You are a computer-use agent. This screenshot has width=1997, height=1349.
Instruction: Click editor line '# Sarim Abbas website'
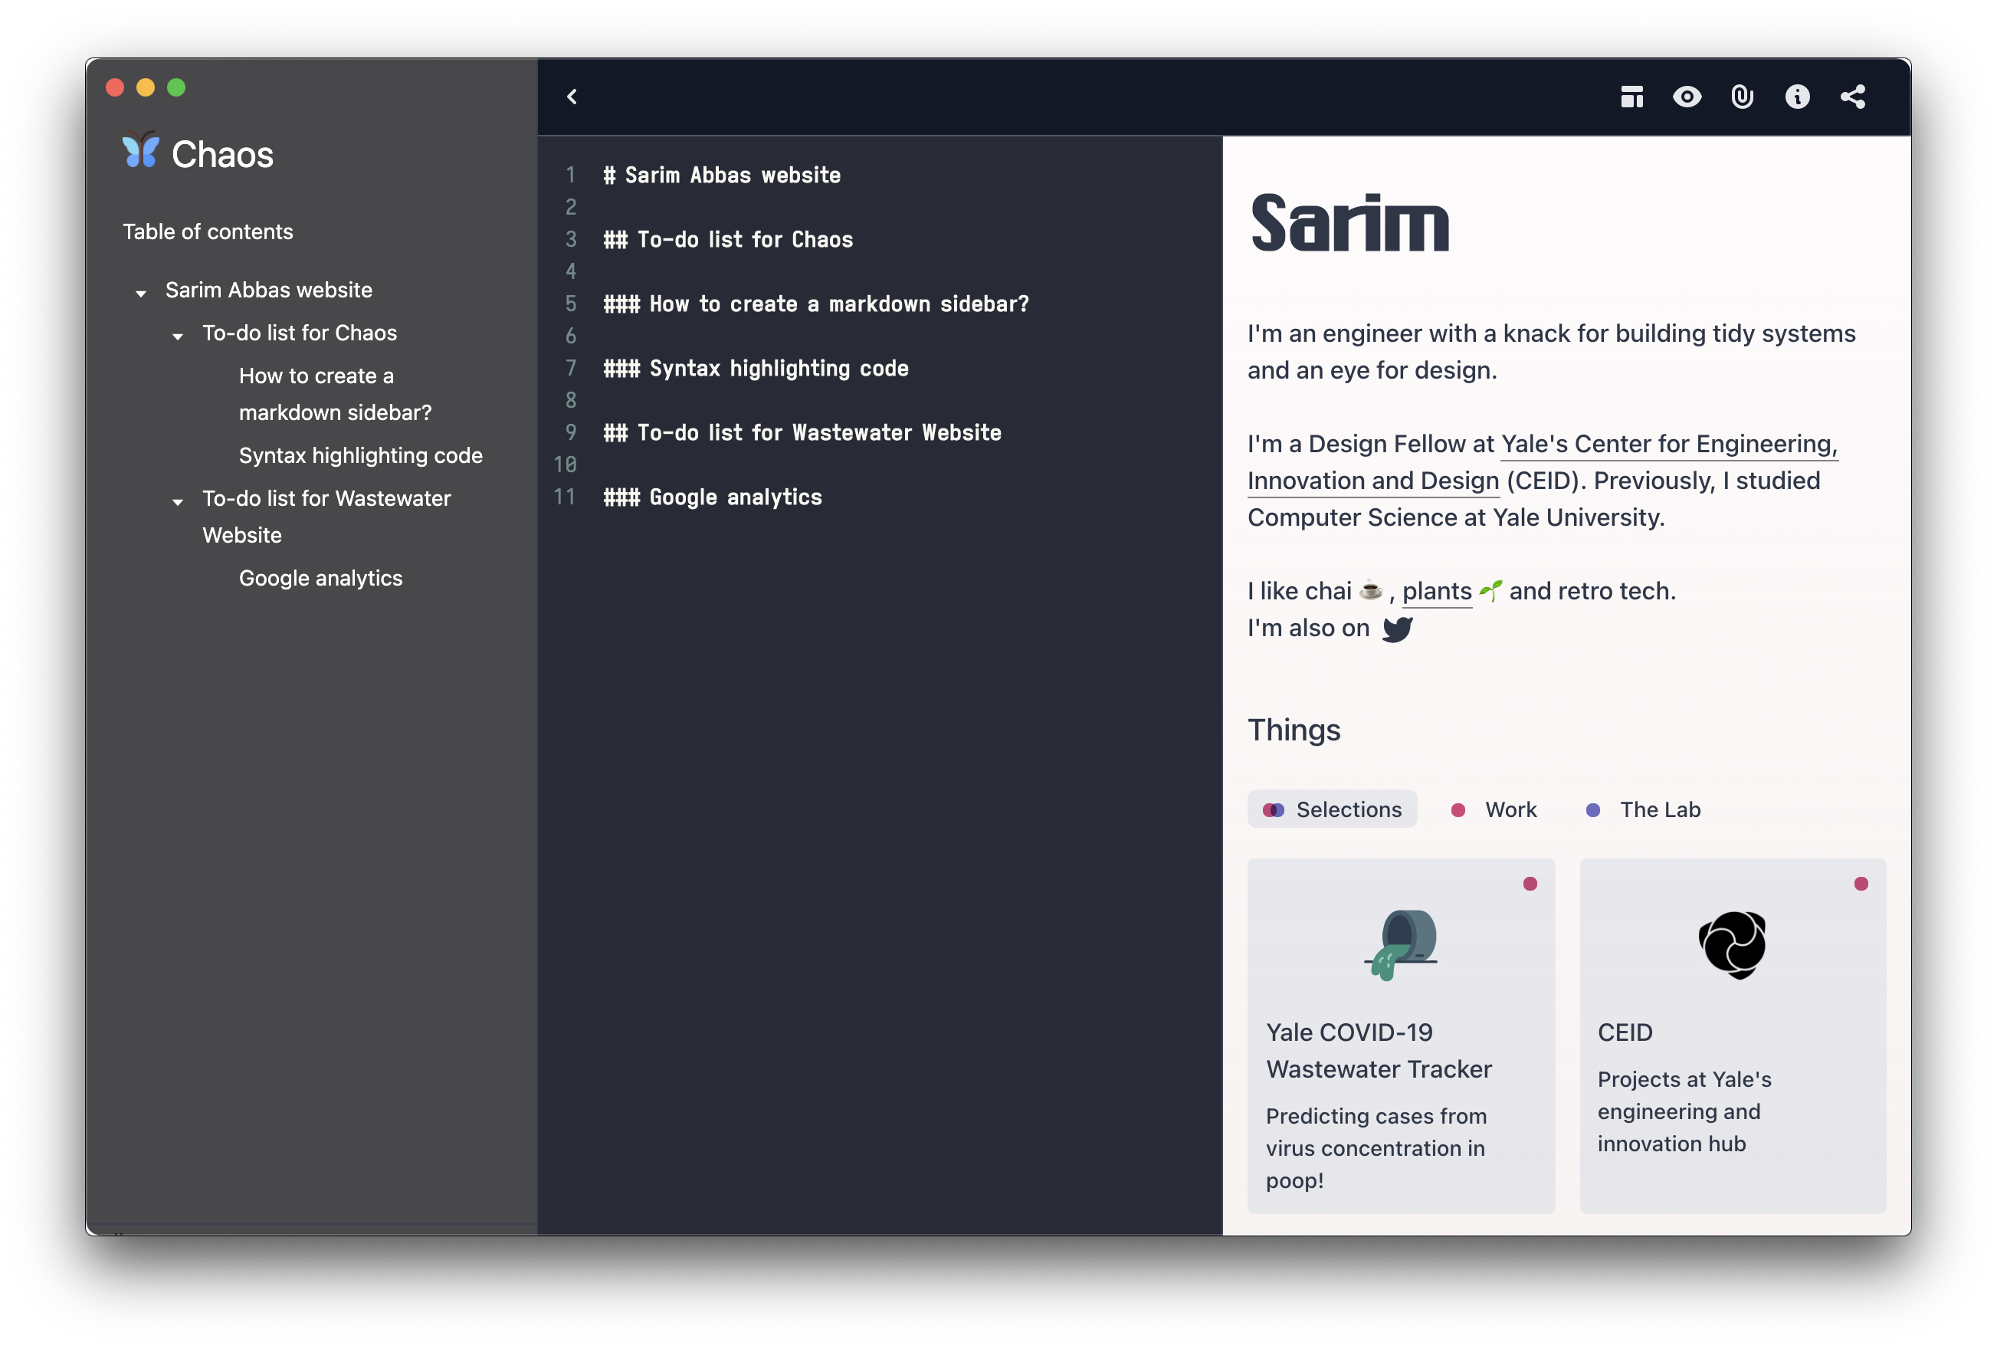coord(722,176)
